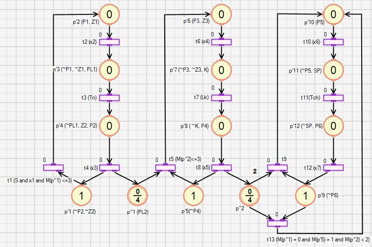Select transition rectangle t6 (x4)
Screen dimensions: 372x247
click(x=221, y=42)
